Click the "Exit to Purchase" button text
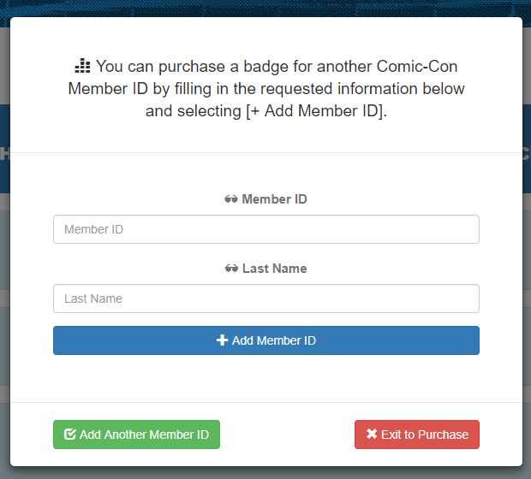This screenshot has width=531, height=479. (425, 435)
